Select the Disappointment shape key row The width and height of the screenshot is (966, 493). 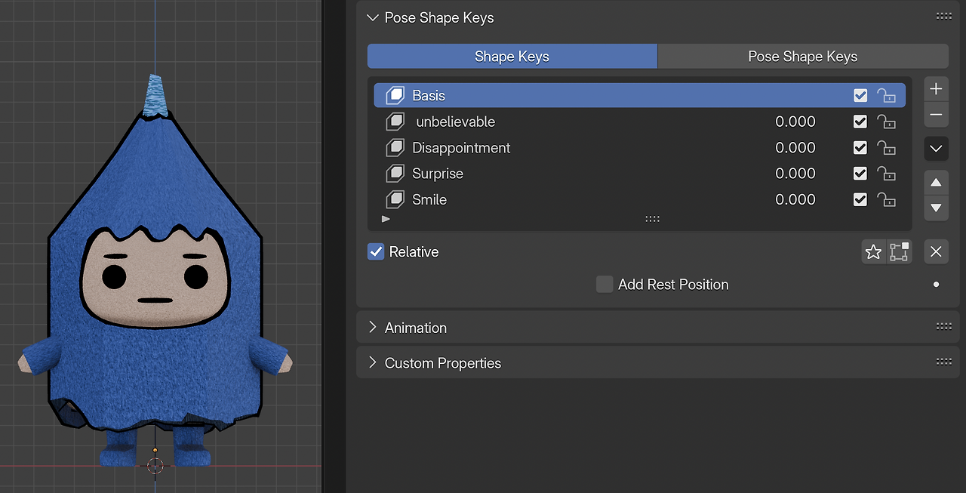click(x=639, y=148)
